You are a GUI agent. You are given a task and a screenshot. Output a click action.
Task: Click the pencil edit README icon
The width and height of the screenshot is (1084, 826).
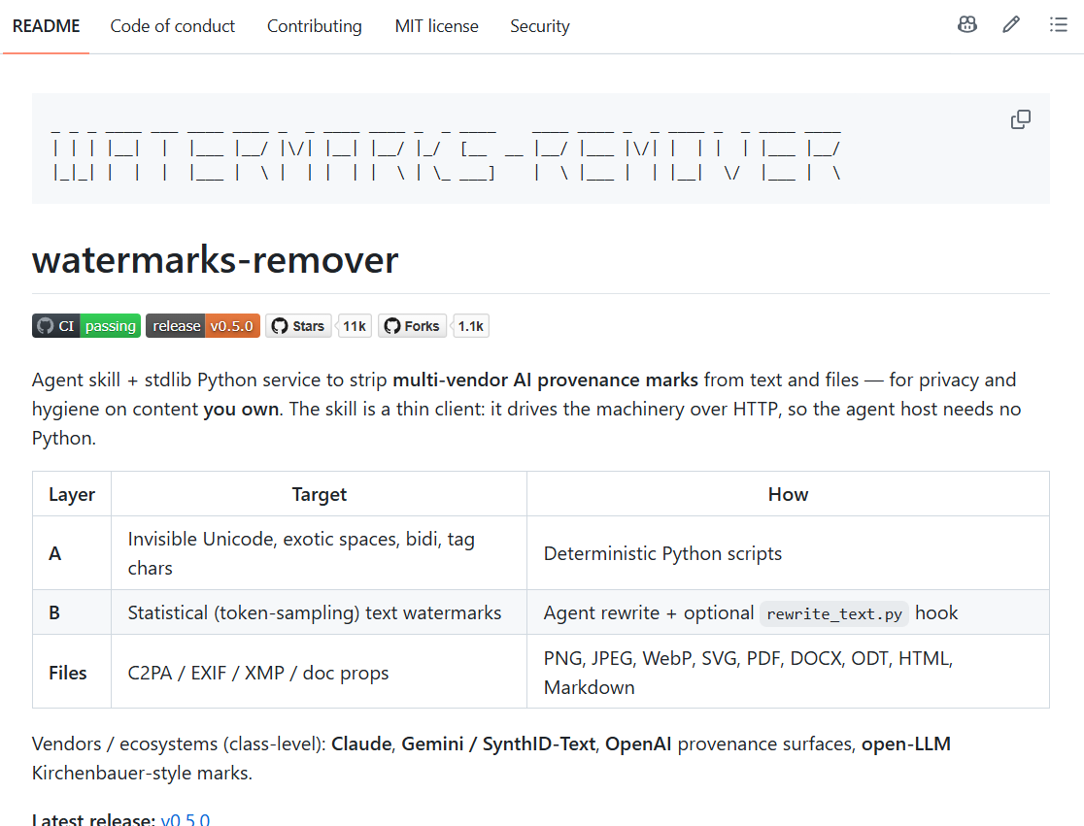[1011, 25]
